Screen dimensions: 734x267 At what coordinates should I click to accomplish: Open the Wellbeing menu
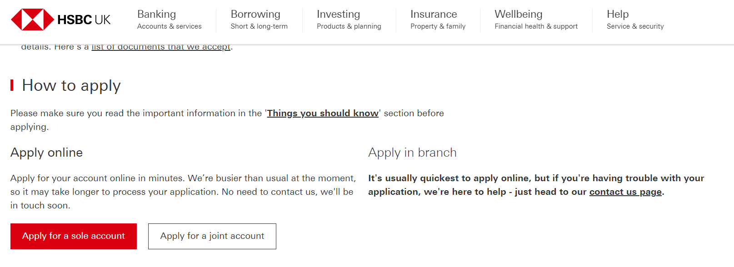pos(519,14)
